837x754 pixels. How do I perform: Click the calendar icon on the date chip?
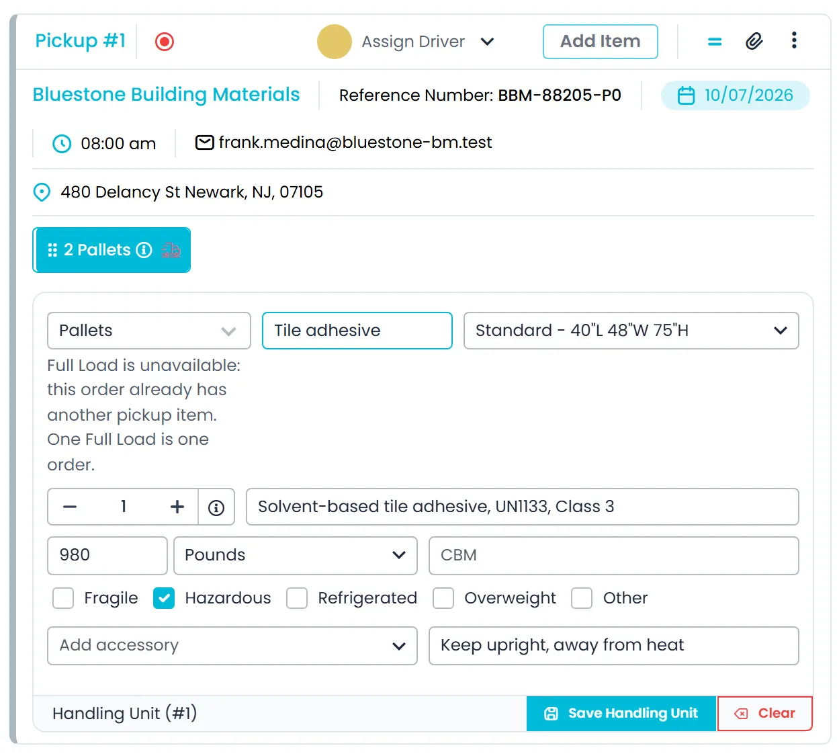tap(686, 95)
